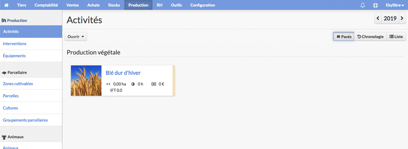Click the wheat field thumbnail image
Viewport: 408px width, 149px height.
(86, 80)
